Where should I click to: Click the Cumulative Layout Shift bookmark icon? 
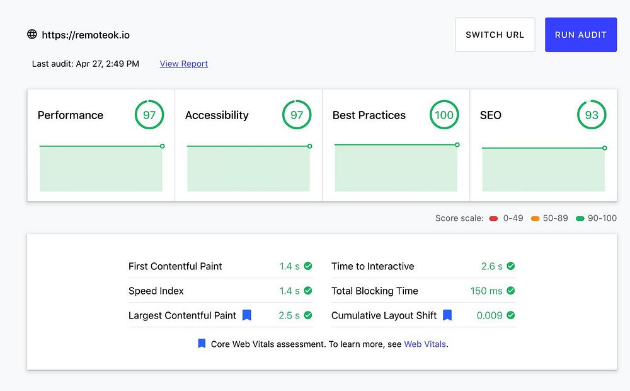447,315
